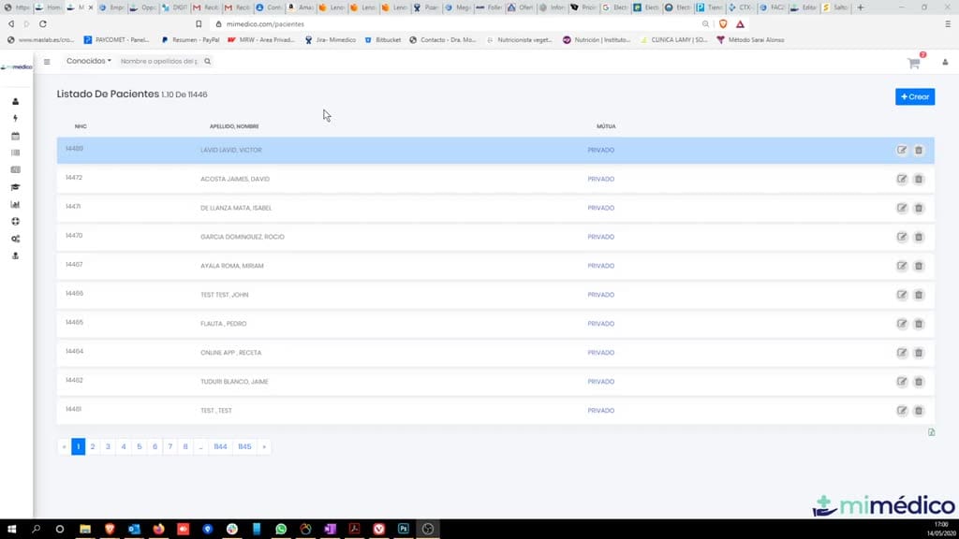Open the patients (person) sidebar icon

point(15,101)
